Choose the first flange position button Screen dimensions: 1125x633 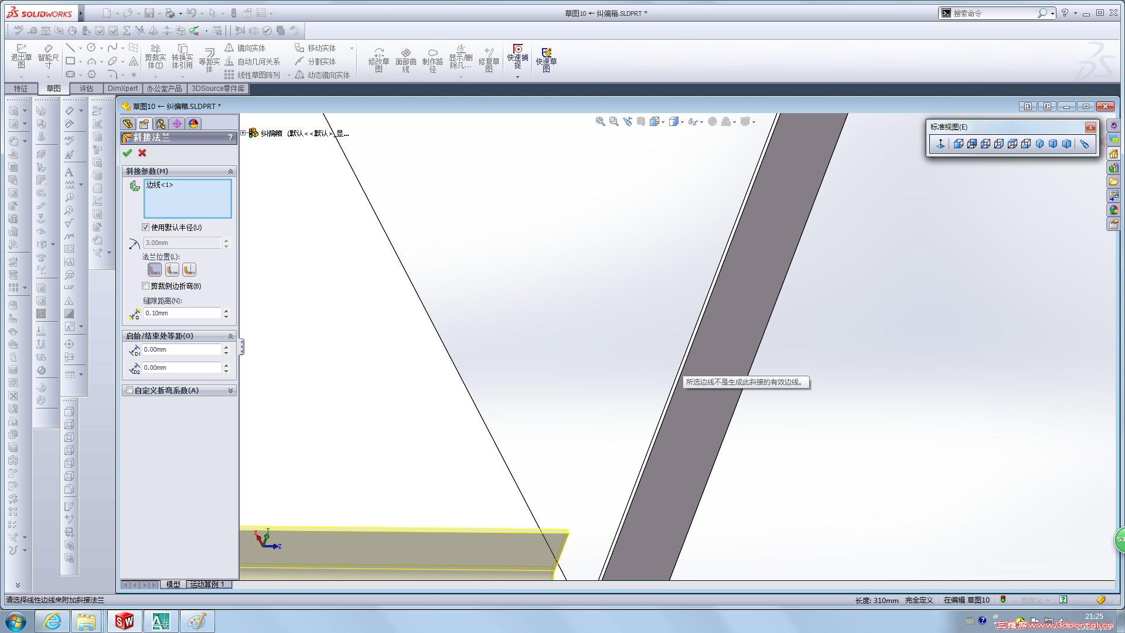(x=154, y=270)
